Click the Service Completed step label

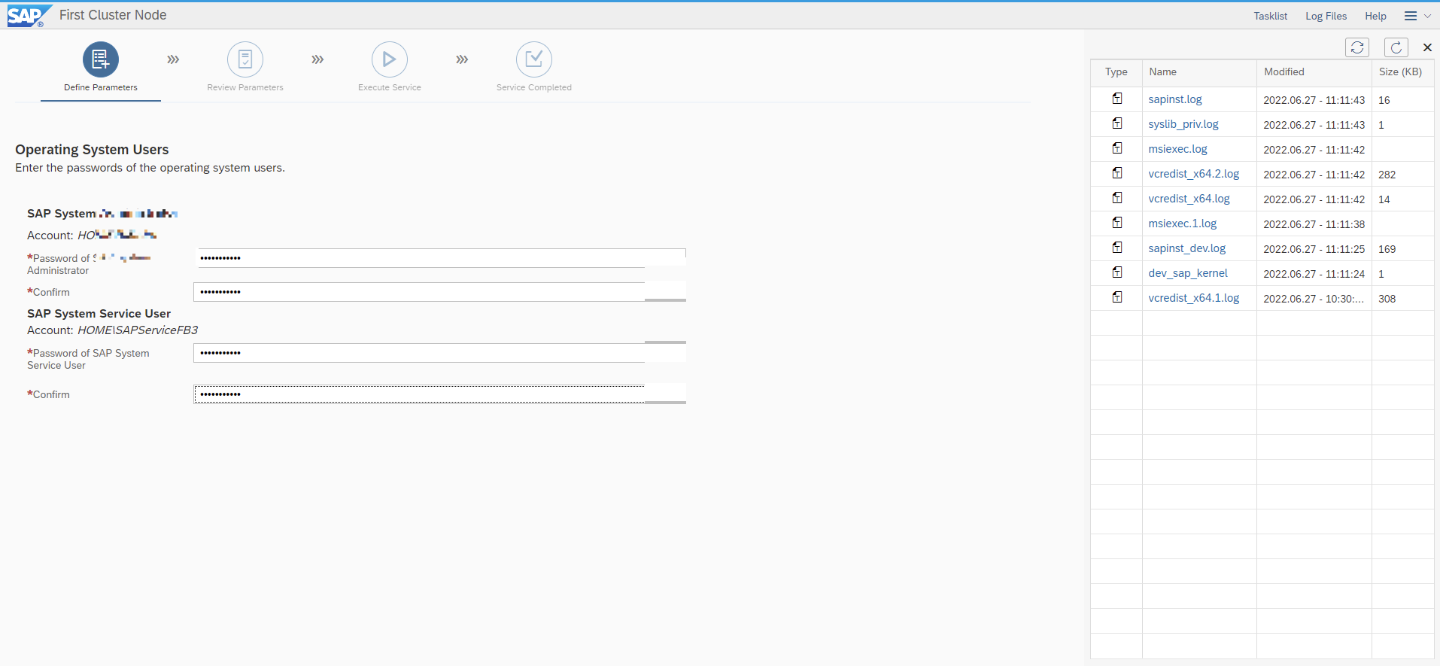(534, 87)
